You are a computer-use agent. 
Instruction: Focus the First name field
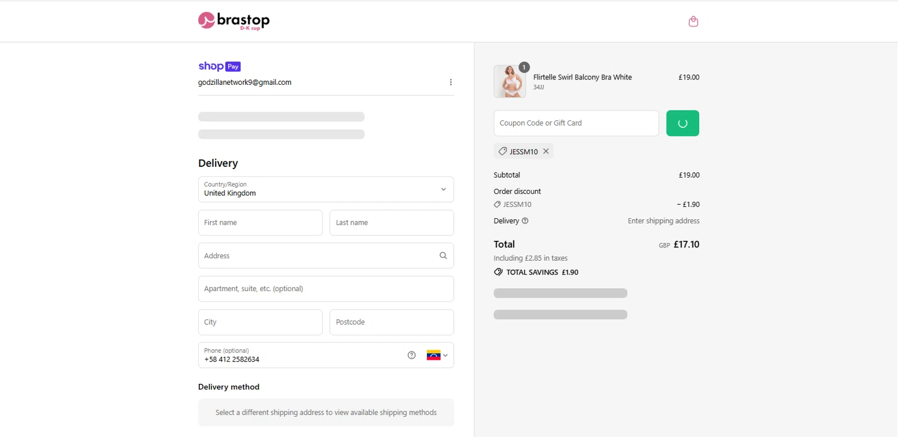click(260, 222)
